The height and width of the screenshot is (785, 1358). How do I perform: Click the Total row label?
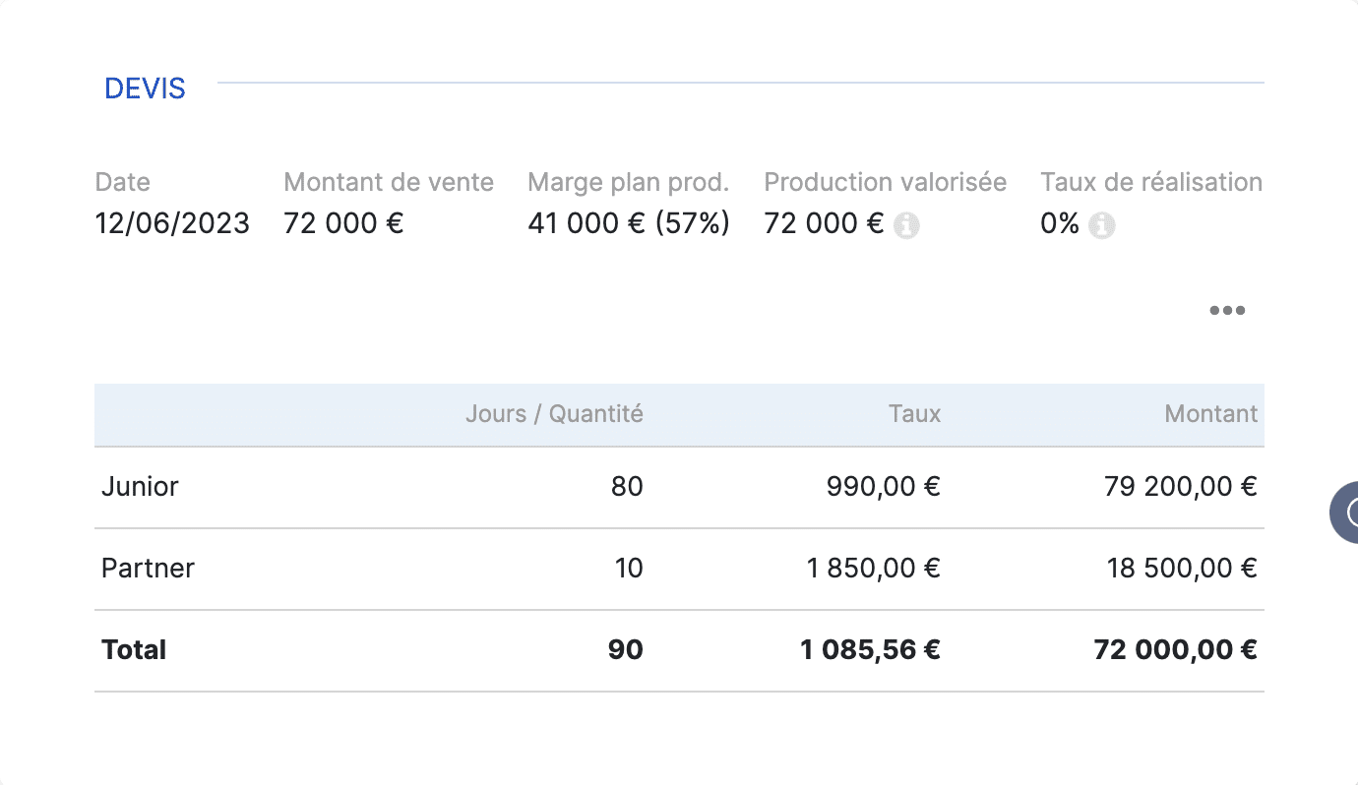pos(134,649)
